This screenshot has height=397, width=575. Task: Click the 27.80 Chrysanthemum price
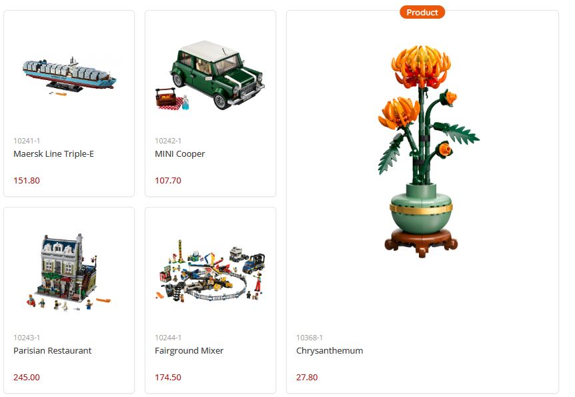(x=307, y=377)
